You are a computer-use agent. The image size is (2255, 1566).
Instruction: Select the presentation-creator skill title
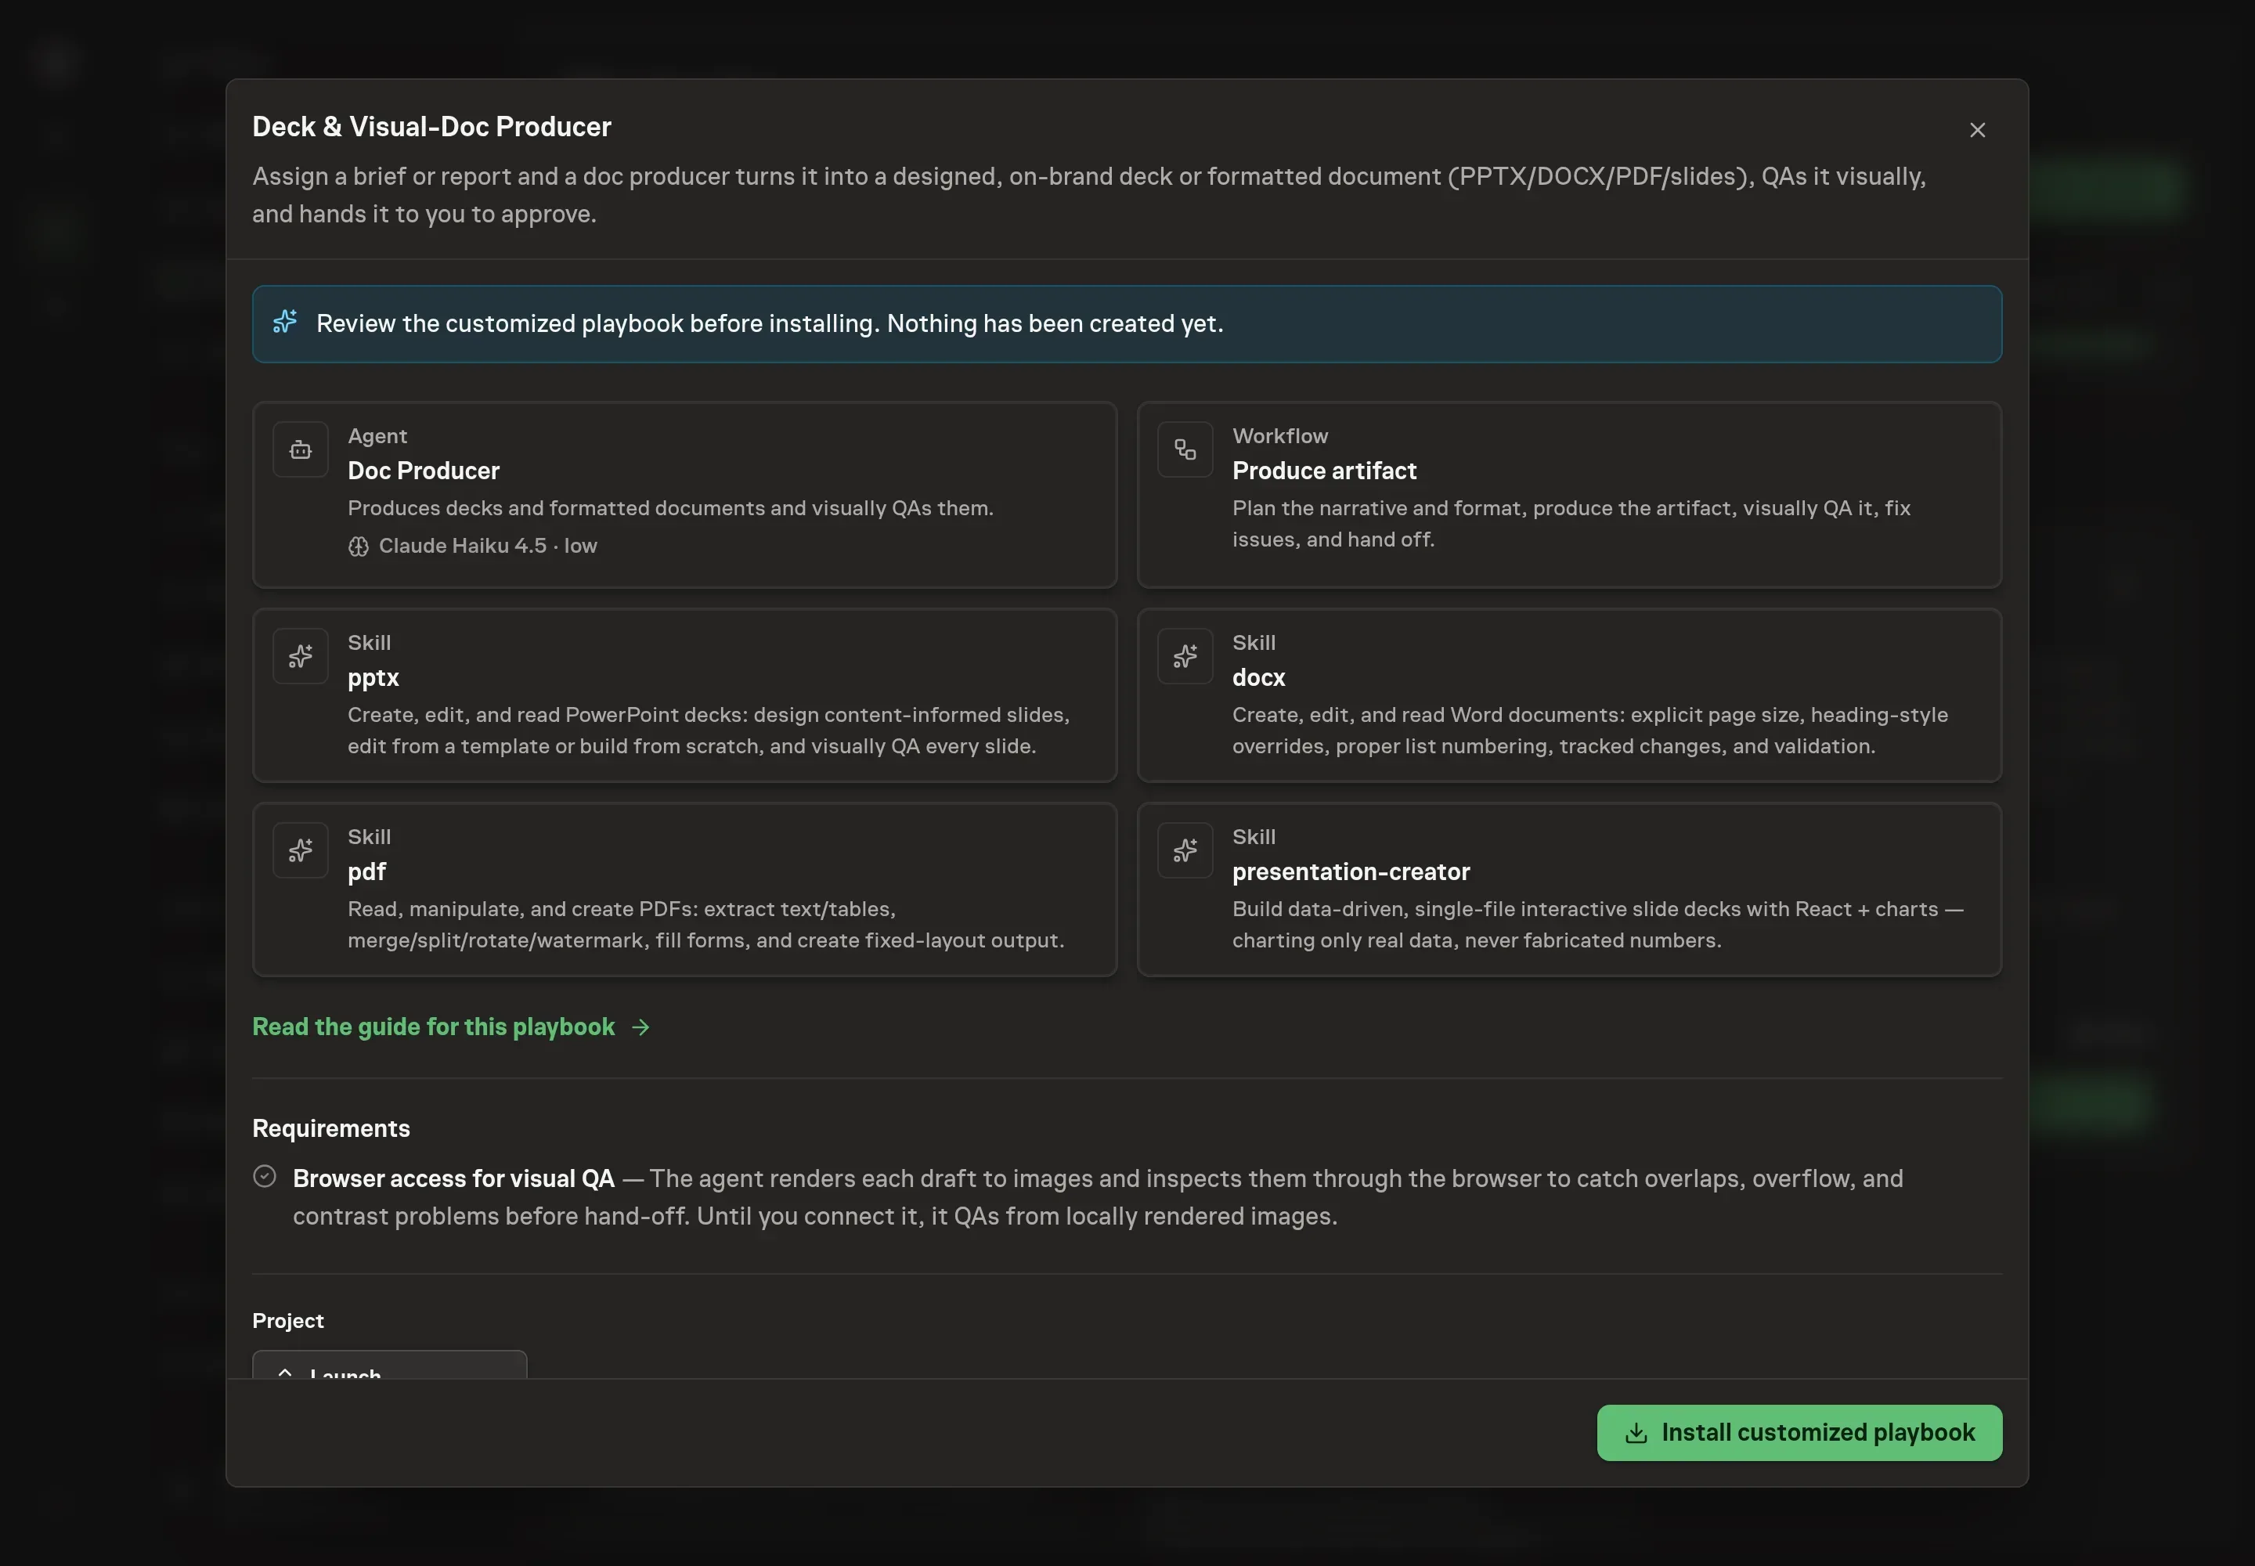point(1350,872)
